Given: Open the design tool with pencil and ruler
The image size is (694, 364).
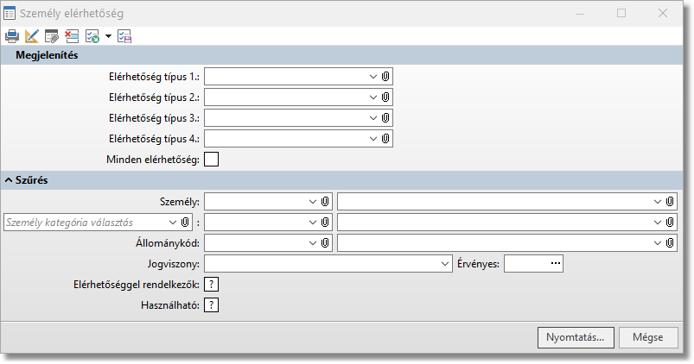Looking at the screenshot, I should pos(32,36).
